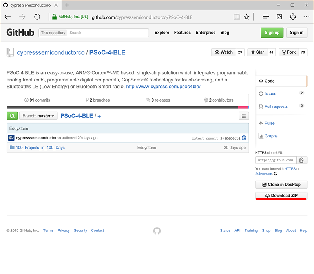Click the Clone in Desktop button
The image size is (314, 274).
(x=281, y=185)
